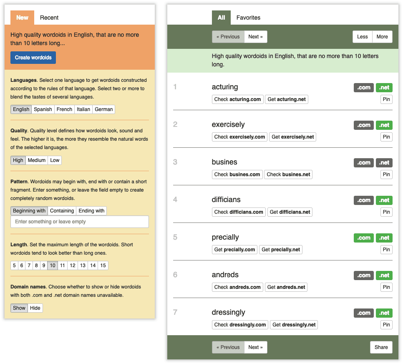Select Spanish language option

43,109
